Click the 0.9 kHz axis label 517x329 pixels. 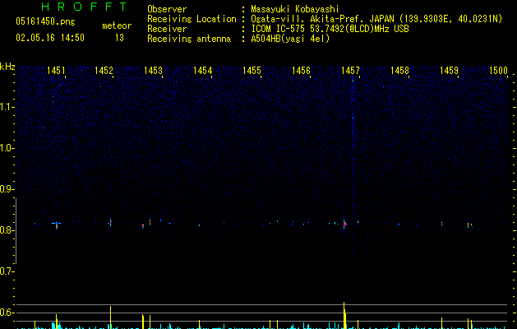click(x=7, y=189)
